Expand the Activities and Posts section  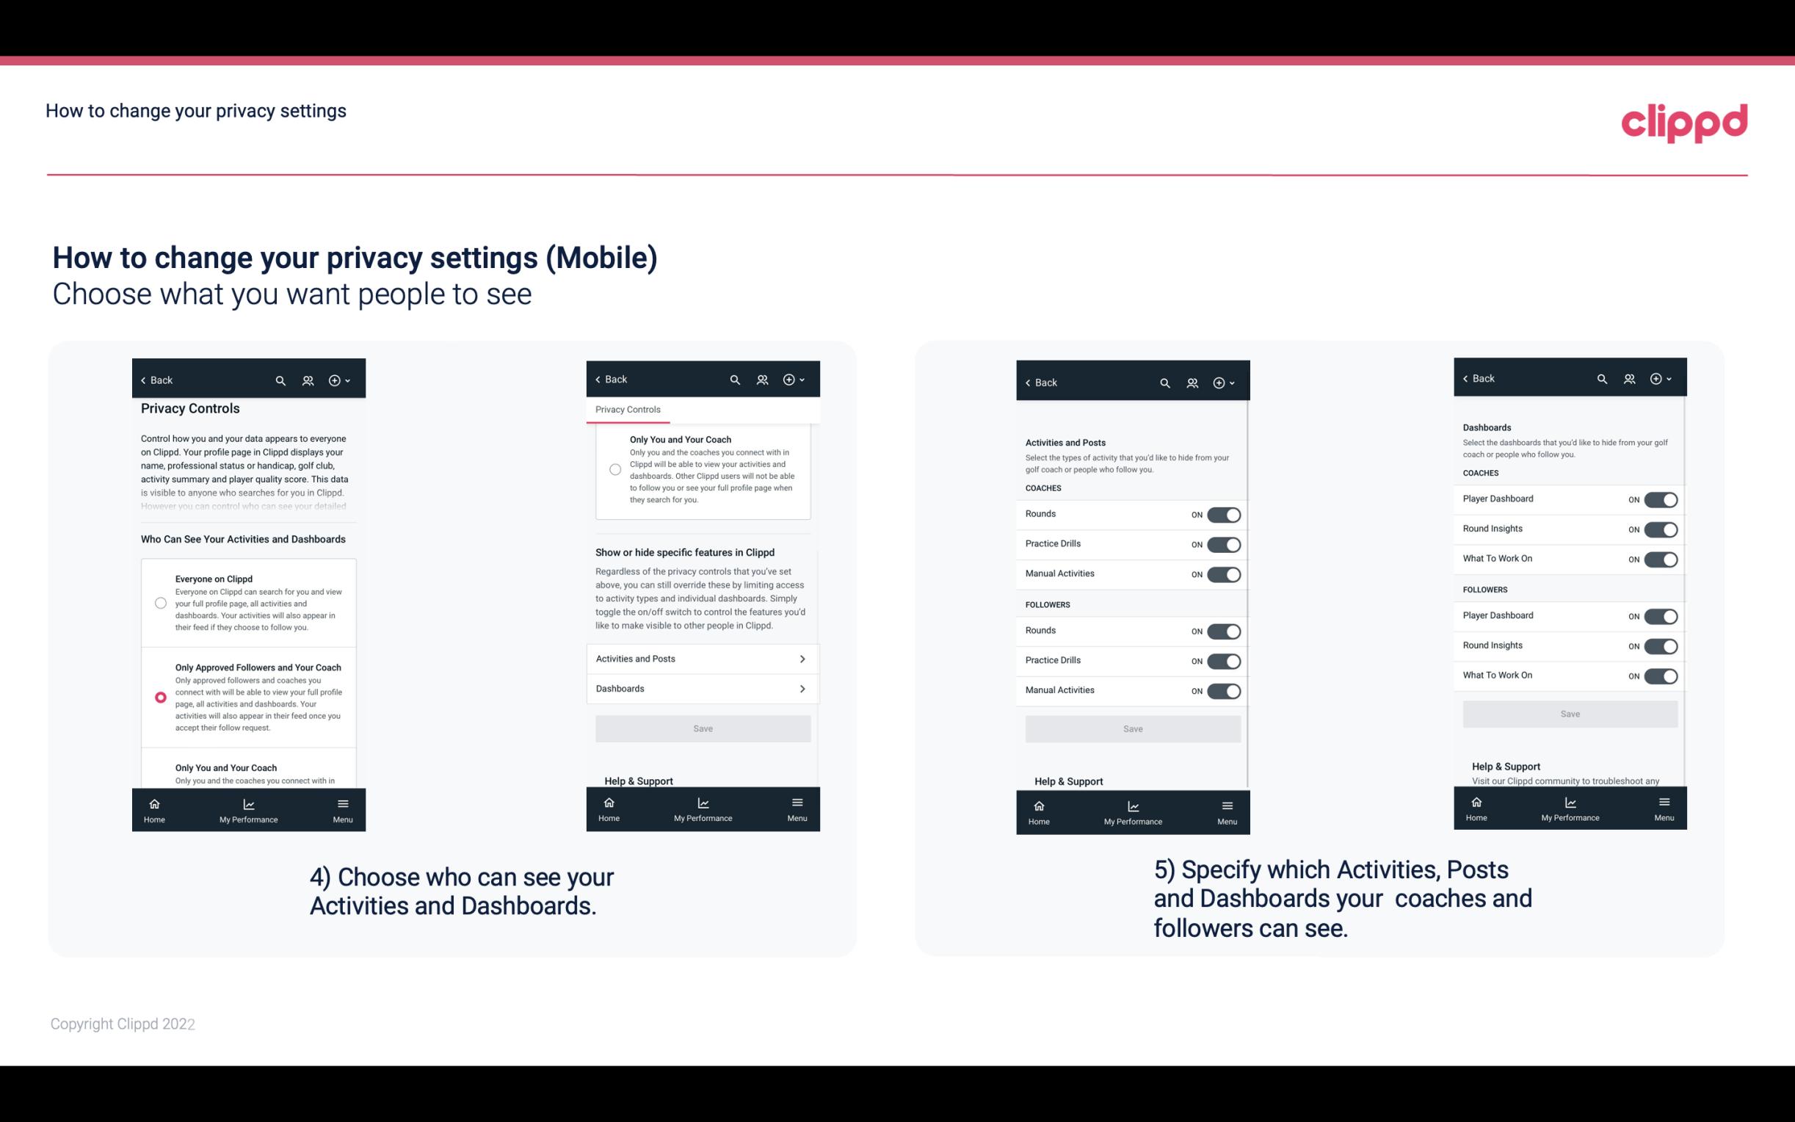[702, 658]
